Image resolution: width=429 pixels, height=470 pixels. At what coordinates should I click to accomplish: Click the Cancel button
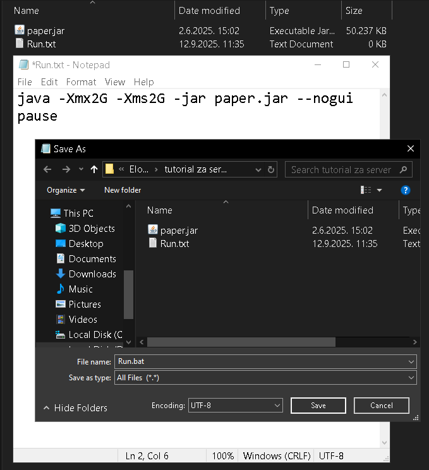(381, 406)
